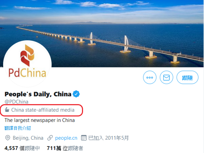This screenshot has height=153, width=204.
Task: Click the @PDChina handle text
Action: coord(16,102)
